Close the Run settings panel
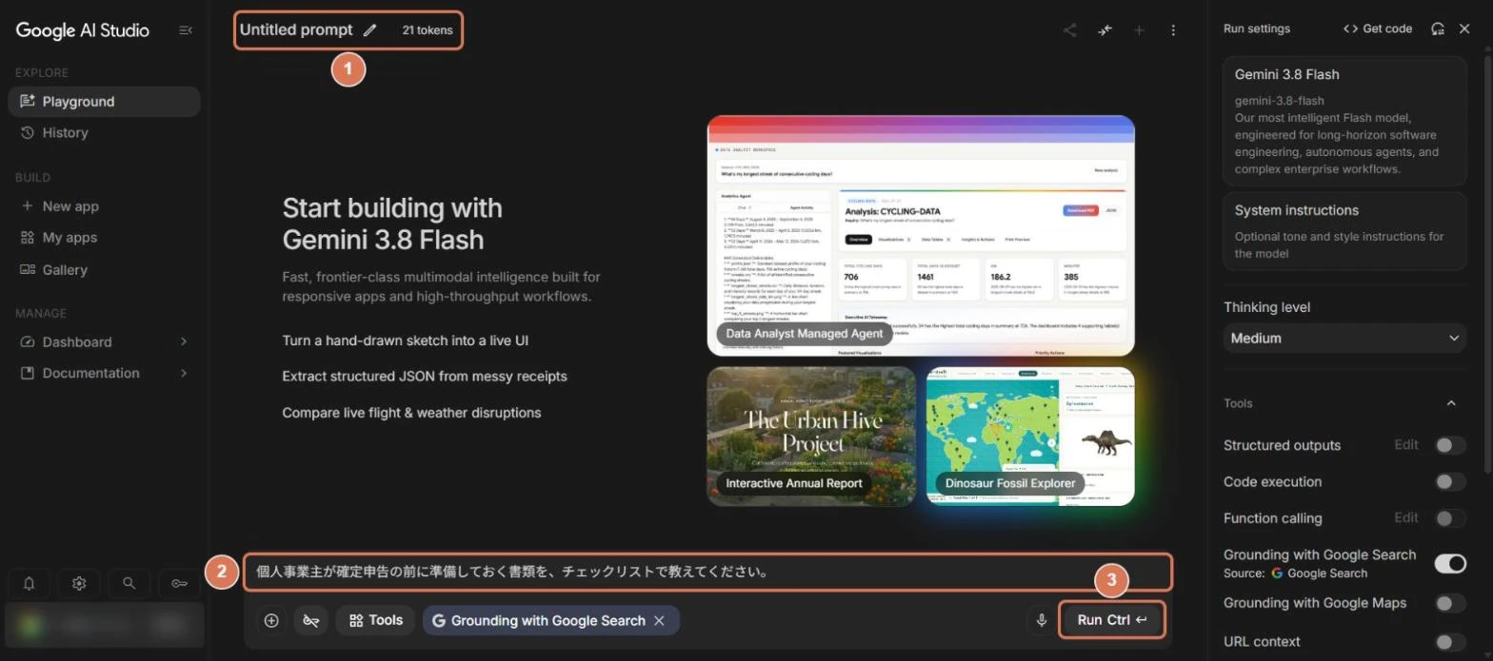The image size is (1493, 661). click(1464, 29)
